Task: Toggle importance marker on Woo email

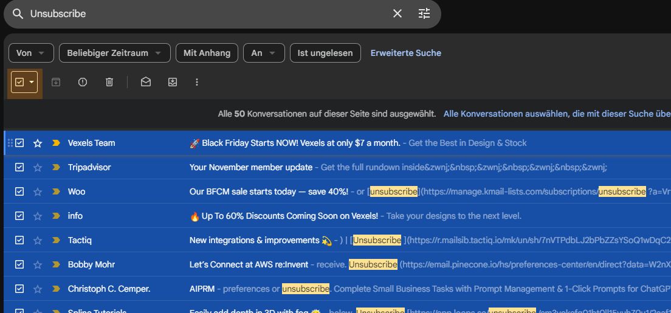Action: (56, 192)
